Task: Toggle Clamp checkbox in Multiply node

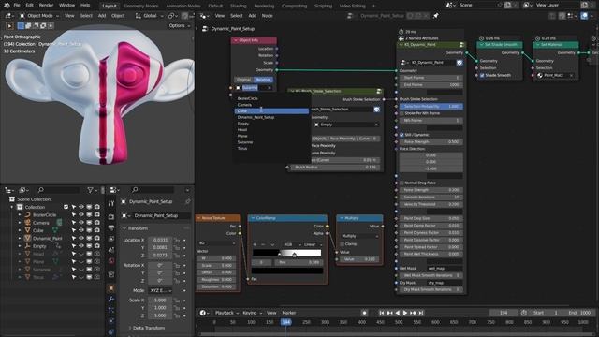Action: pos(343,243)
